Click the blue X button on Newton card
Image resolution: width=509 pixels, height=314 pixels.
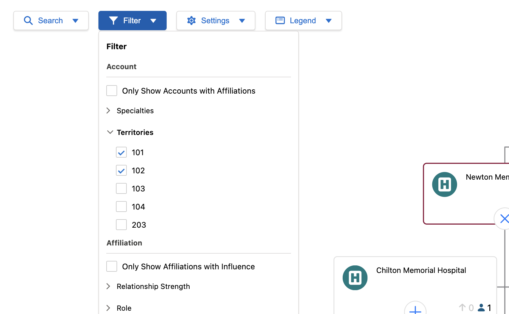[x=504, y=218]
